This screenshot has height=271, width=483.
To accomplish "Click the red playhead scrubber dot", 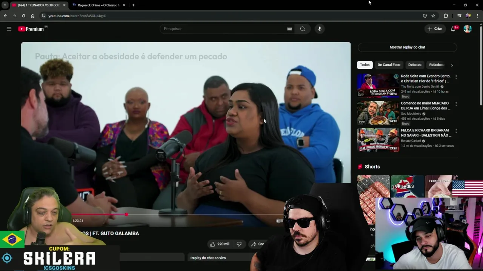I will (126, 215).
